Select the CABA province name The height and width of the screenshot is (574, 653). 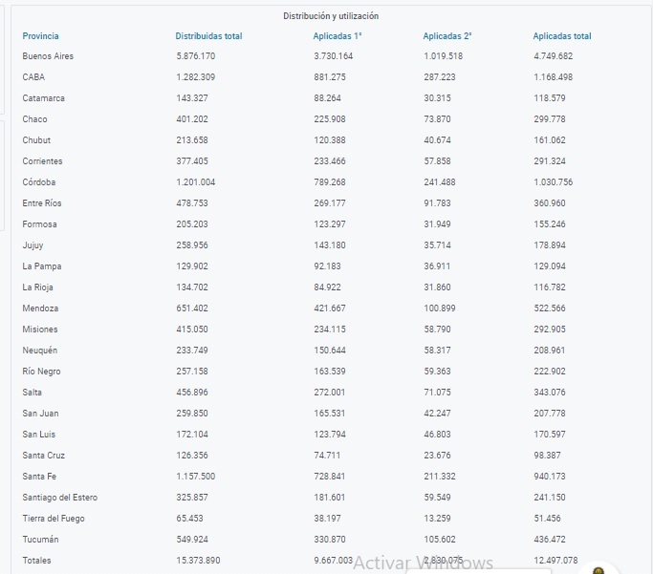click(33, 77)
